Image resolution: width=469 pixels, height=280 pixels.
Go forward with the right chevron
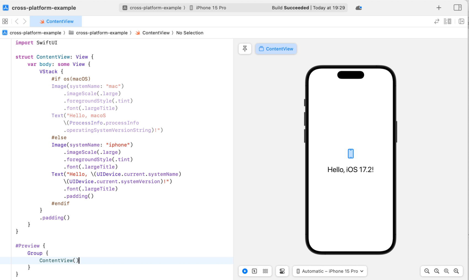(x=25, y=21)
